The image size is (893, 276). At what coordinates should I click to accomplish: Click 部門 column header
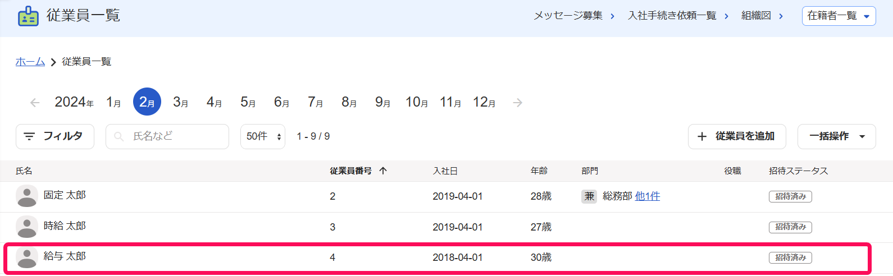590,171
